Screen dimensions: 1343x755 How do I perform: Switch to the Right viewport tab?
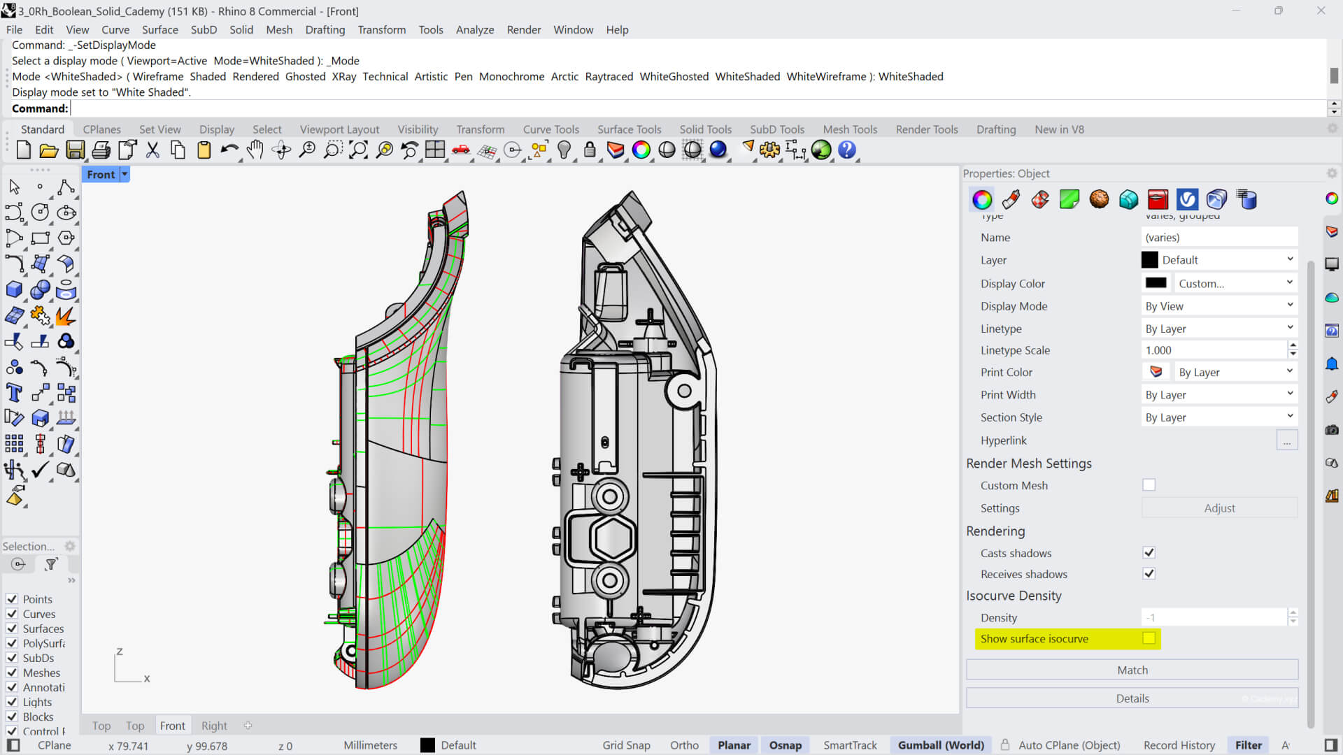[x=214, y=726]
